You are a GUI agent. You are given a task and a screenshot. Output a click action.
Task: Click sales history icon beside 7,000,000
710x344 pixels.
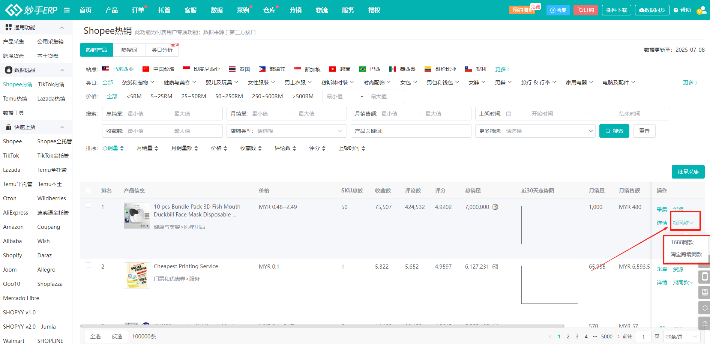(495, 207)
